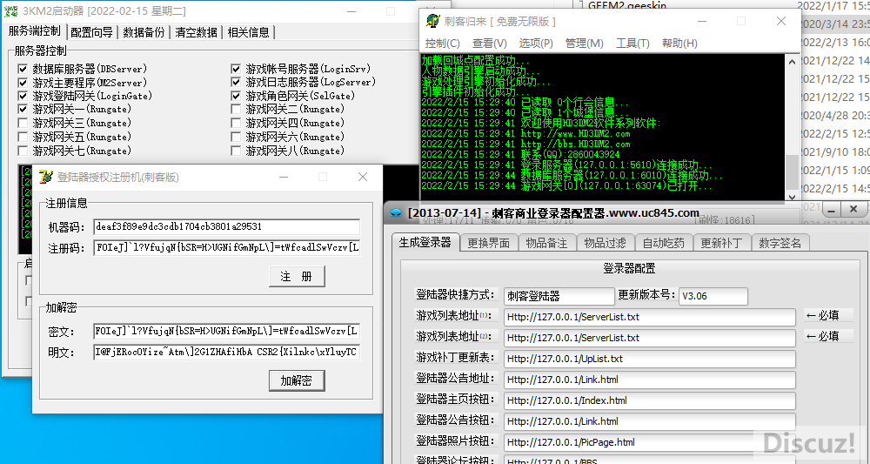The image size is (870, 464).
Task: Click the 注 册 button
Action: click(x=297, y=277)
